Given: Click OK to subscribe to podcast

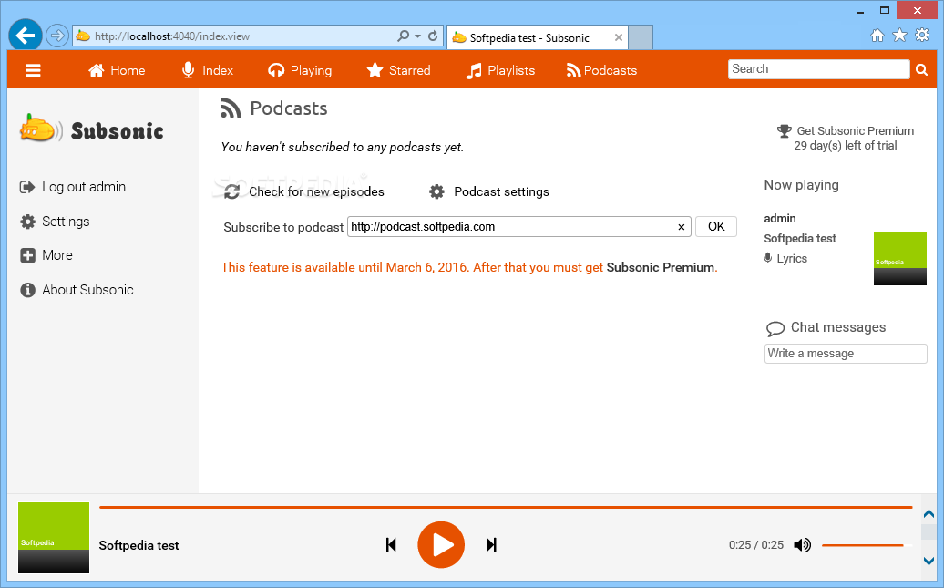Looking at the screenshot, I should (x=716, y=226).
